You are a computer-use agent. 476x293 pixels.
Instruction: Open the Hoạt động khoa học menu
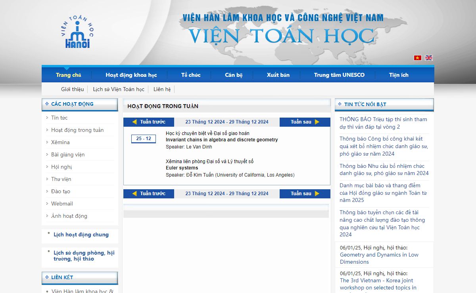pos(131,75)
